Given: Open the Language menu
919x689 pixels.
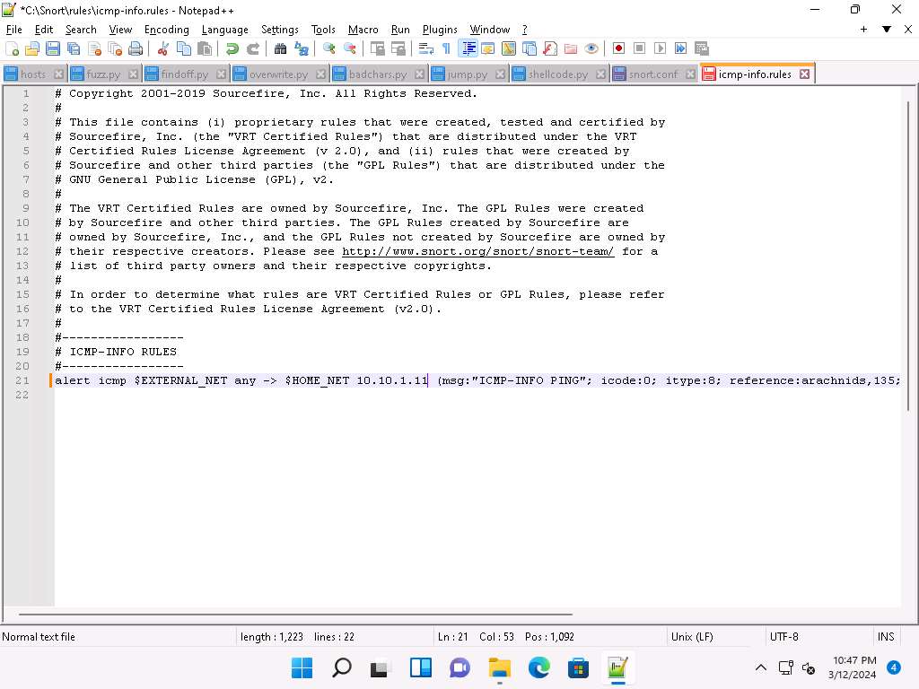Looking at the screenshot, I should point(224,29).
